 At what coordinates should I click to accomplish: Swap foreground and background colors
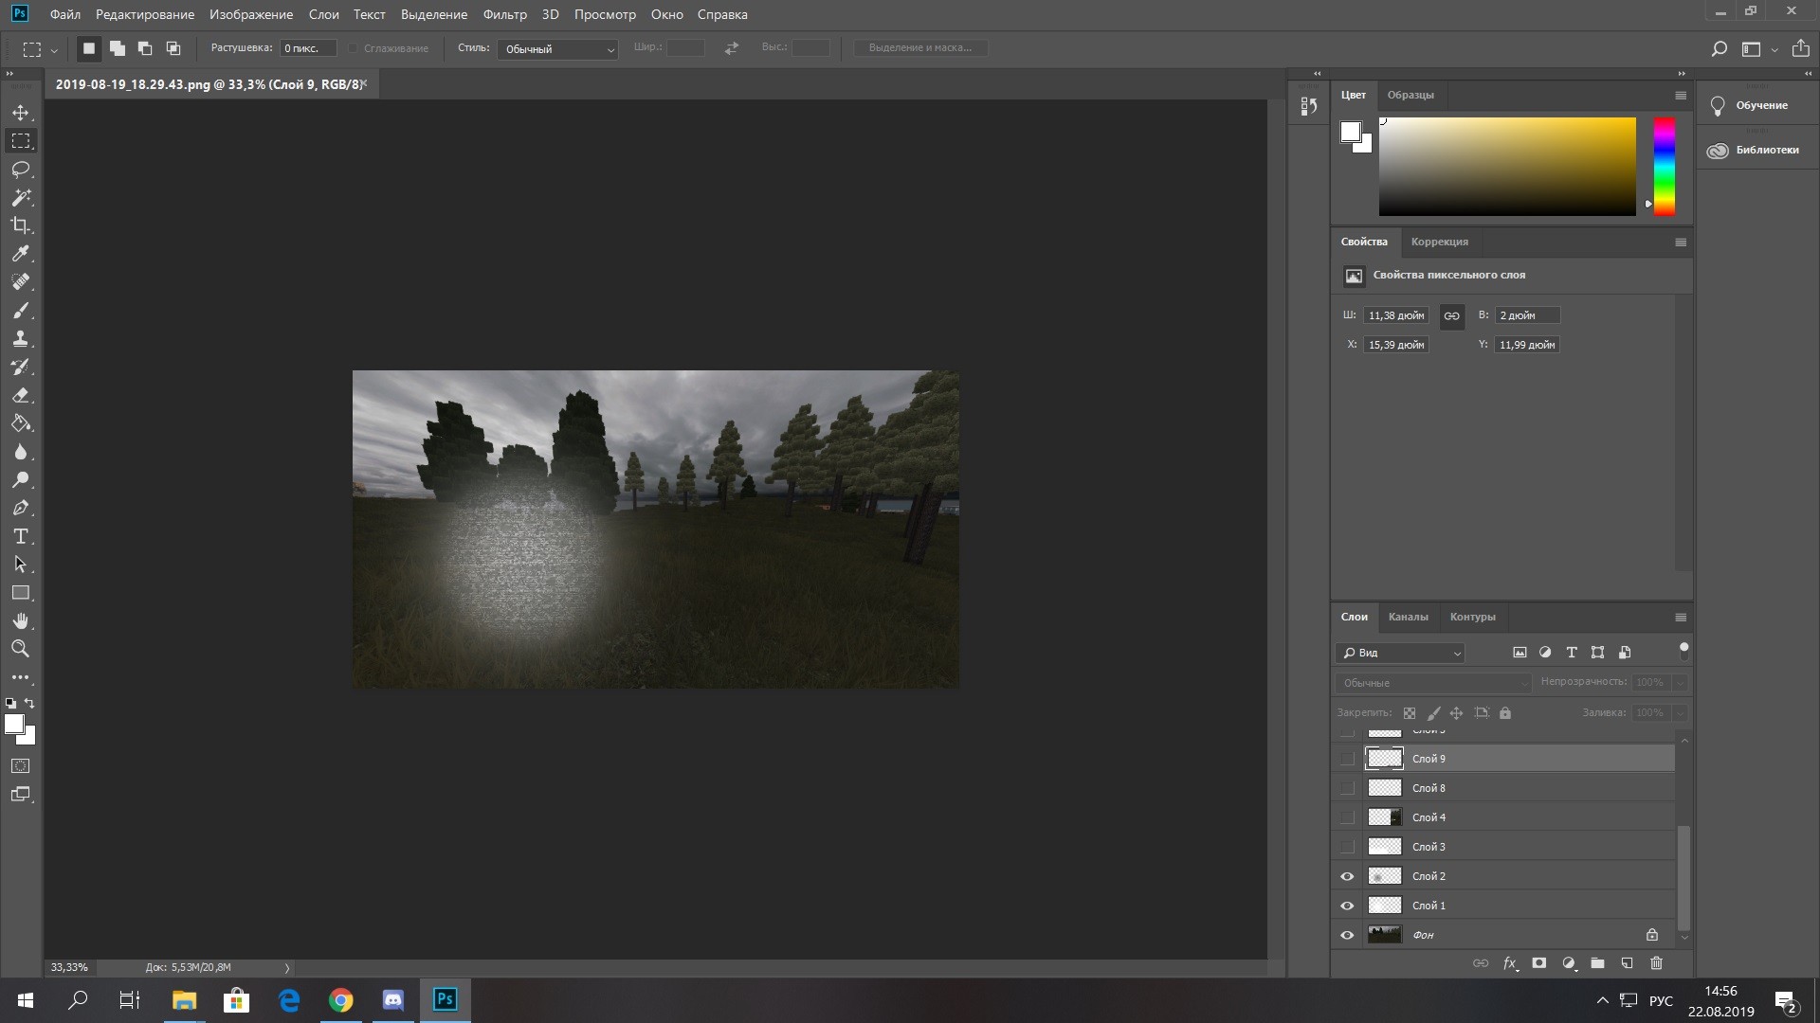pyautogui.click(x=30, y=703)
